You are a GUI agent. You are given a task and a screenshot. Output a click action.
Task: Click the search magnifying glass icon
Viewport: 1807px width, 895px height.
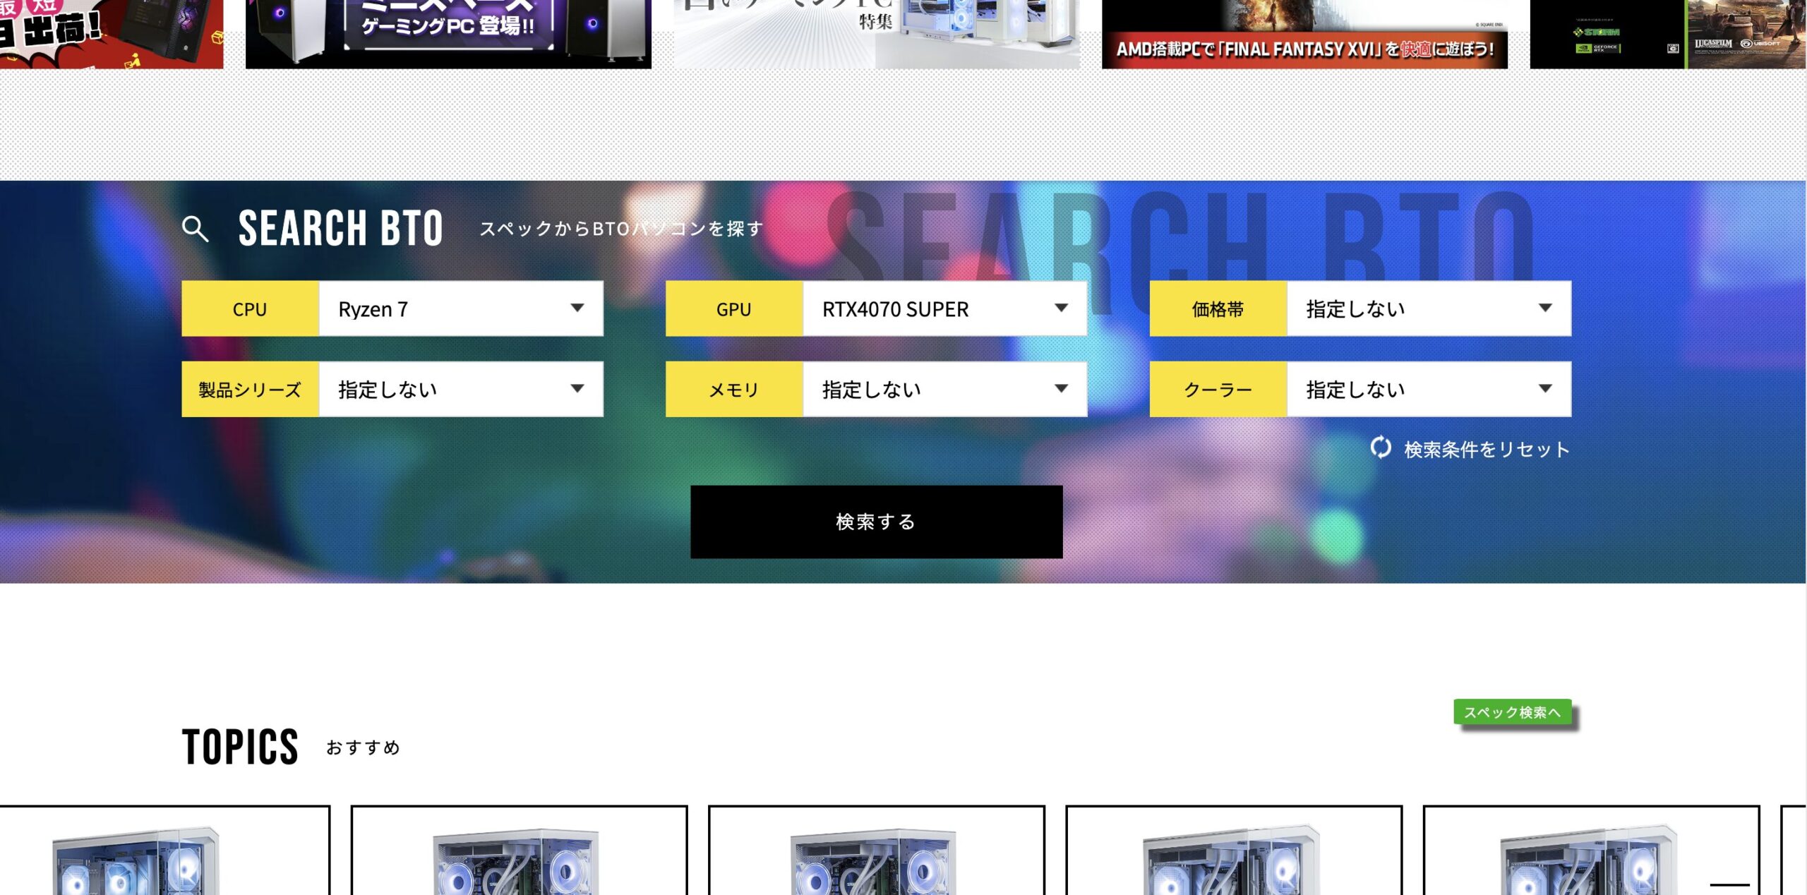pyautogui.click(x=196, y=227)
